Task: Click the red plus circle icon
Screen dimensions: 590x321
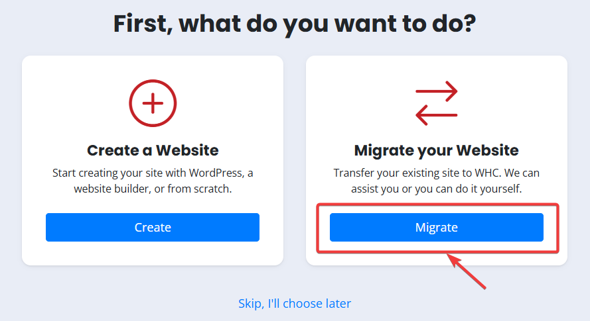Action: 153,103
